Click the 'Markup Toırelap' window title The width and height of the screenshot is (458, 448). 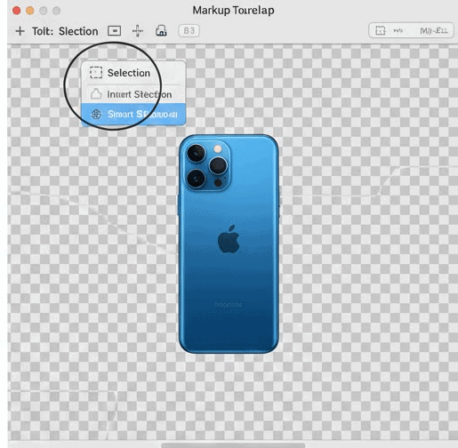tap(233, 11)
